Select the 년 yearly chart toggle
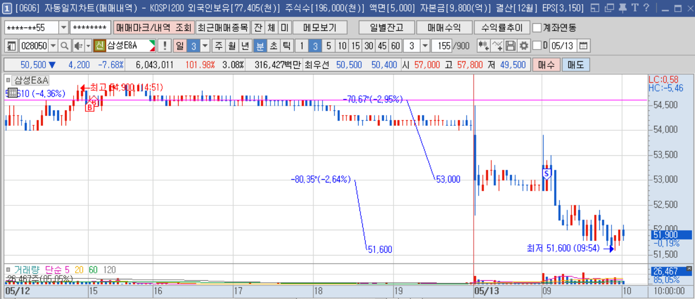This screenshot has height=299, width=695. click(x=245, y=46)
